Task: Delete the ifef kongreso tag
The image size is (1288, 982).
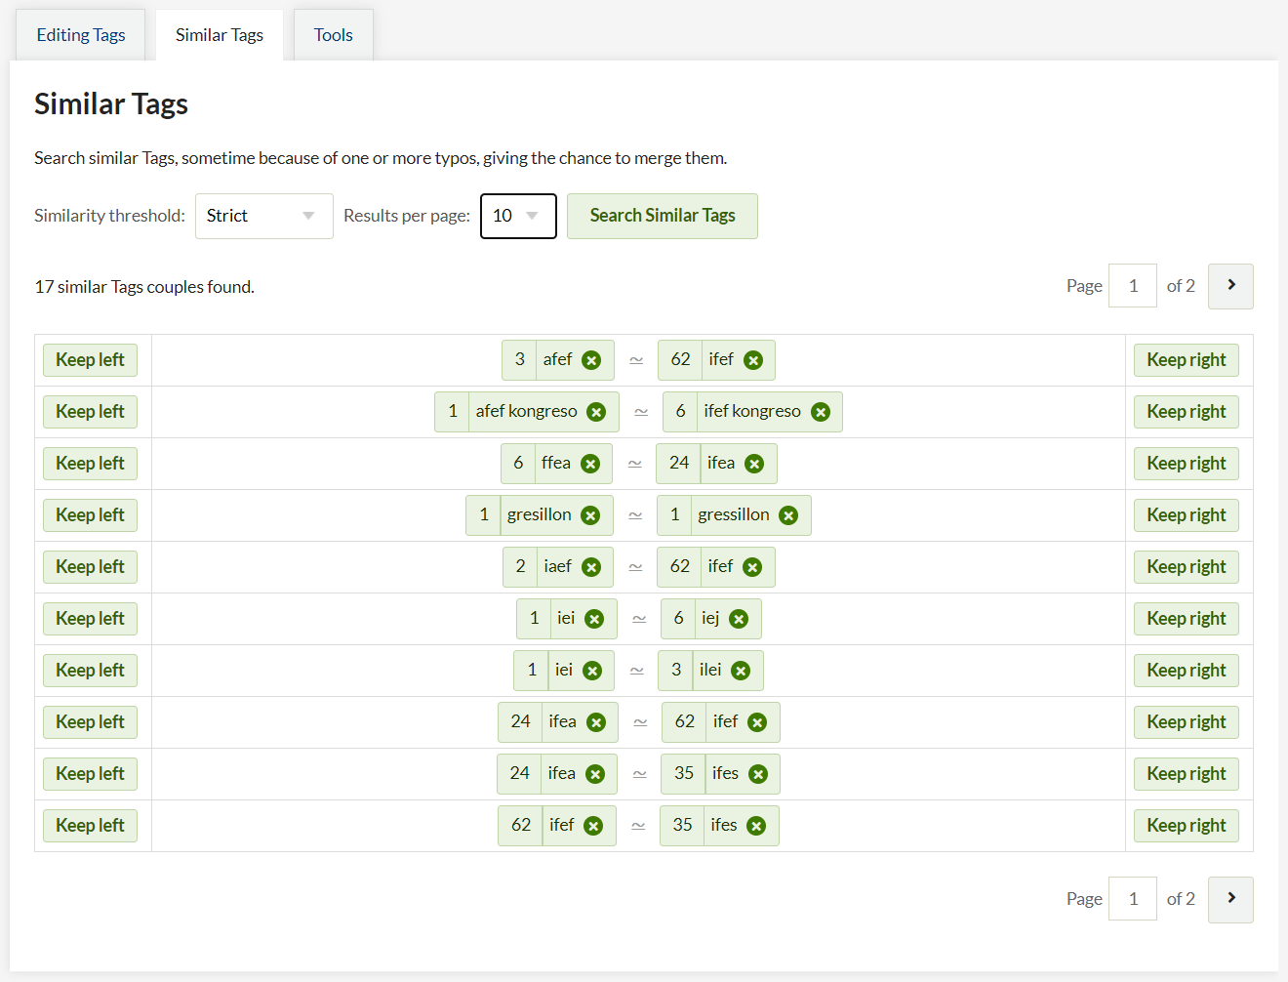Action: tap(821, 412)
